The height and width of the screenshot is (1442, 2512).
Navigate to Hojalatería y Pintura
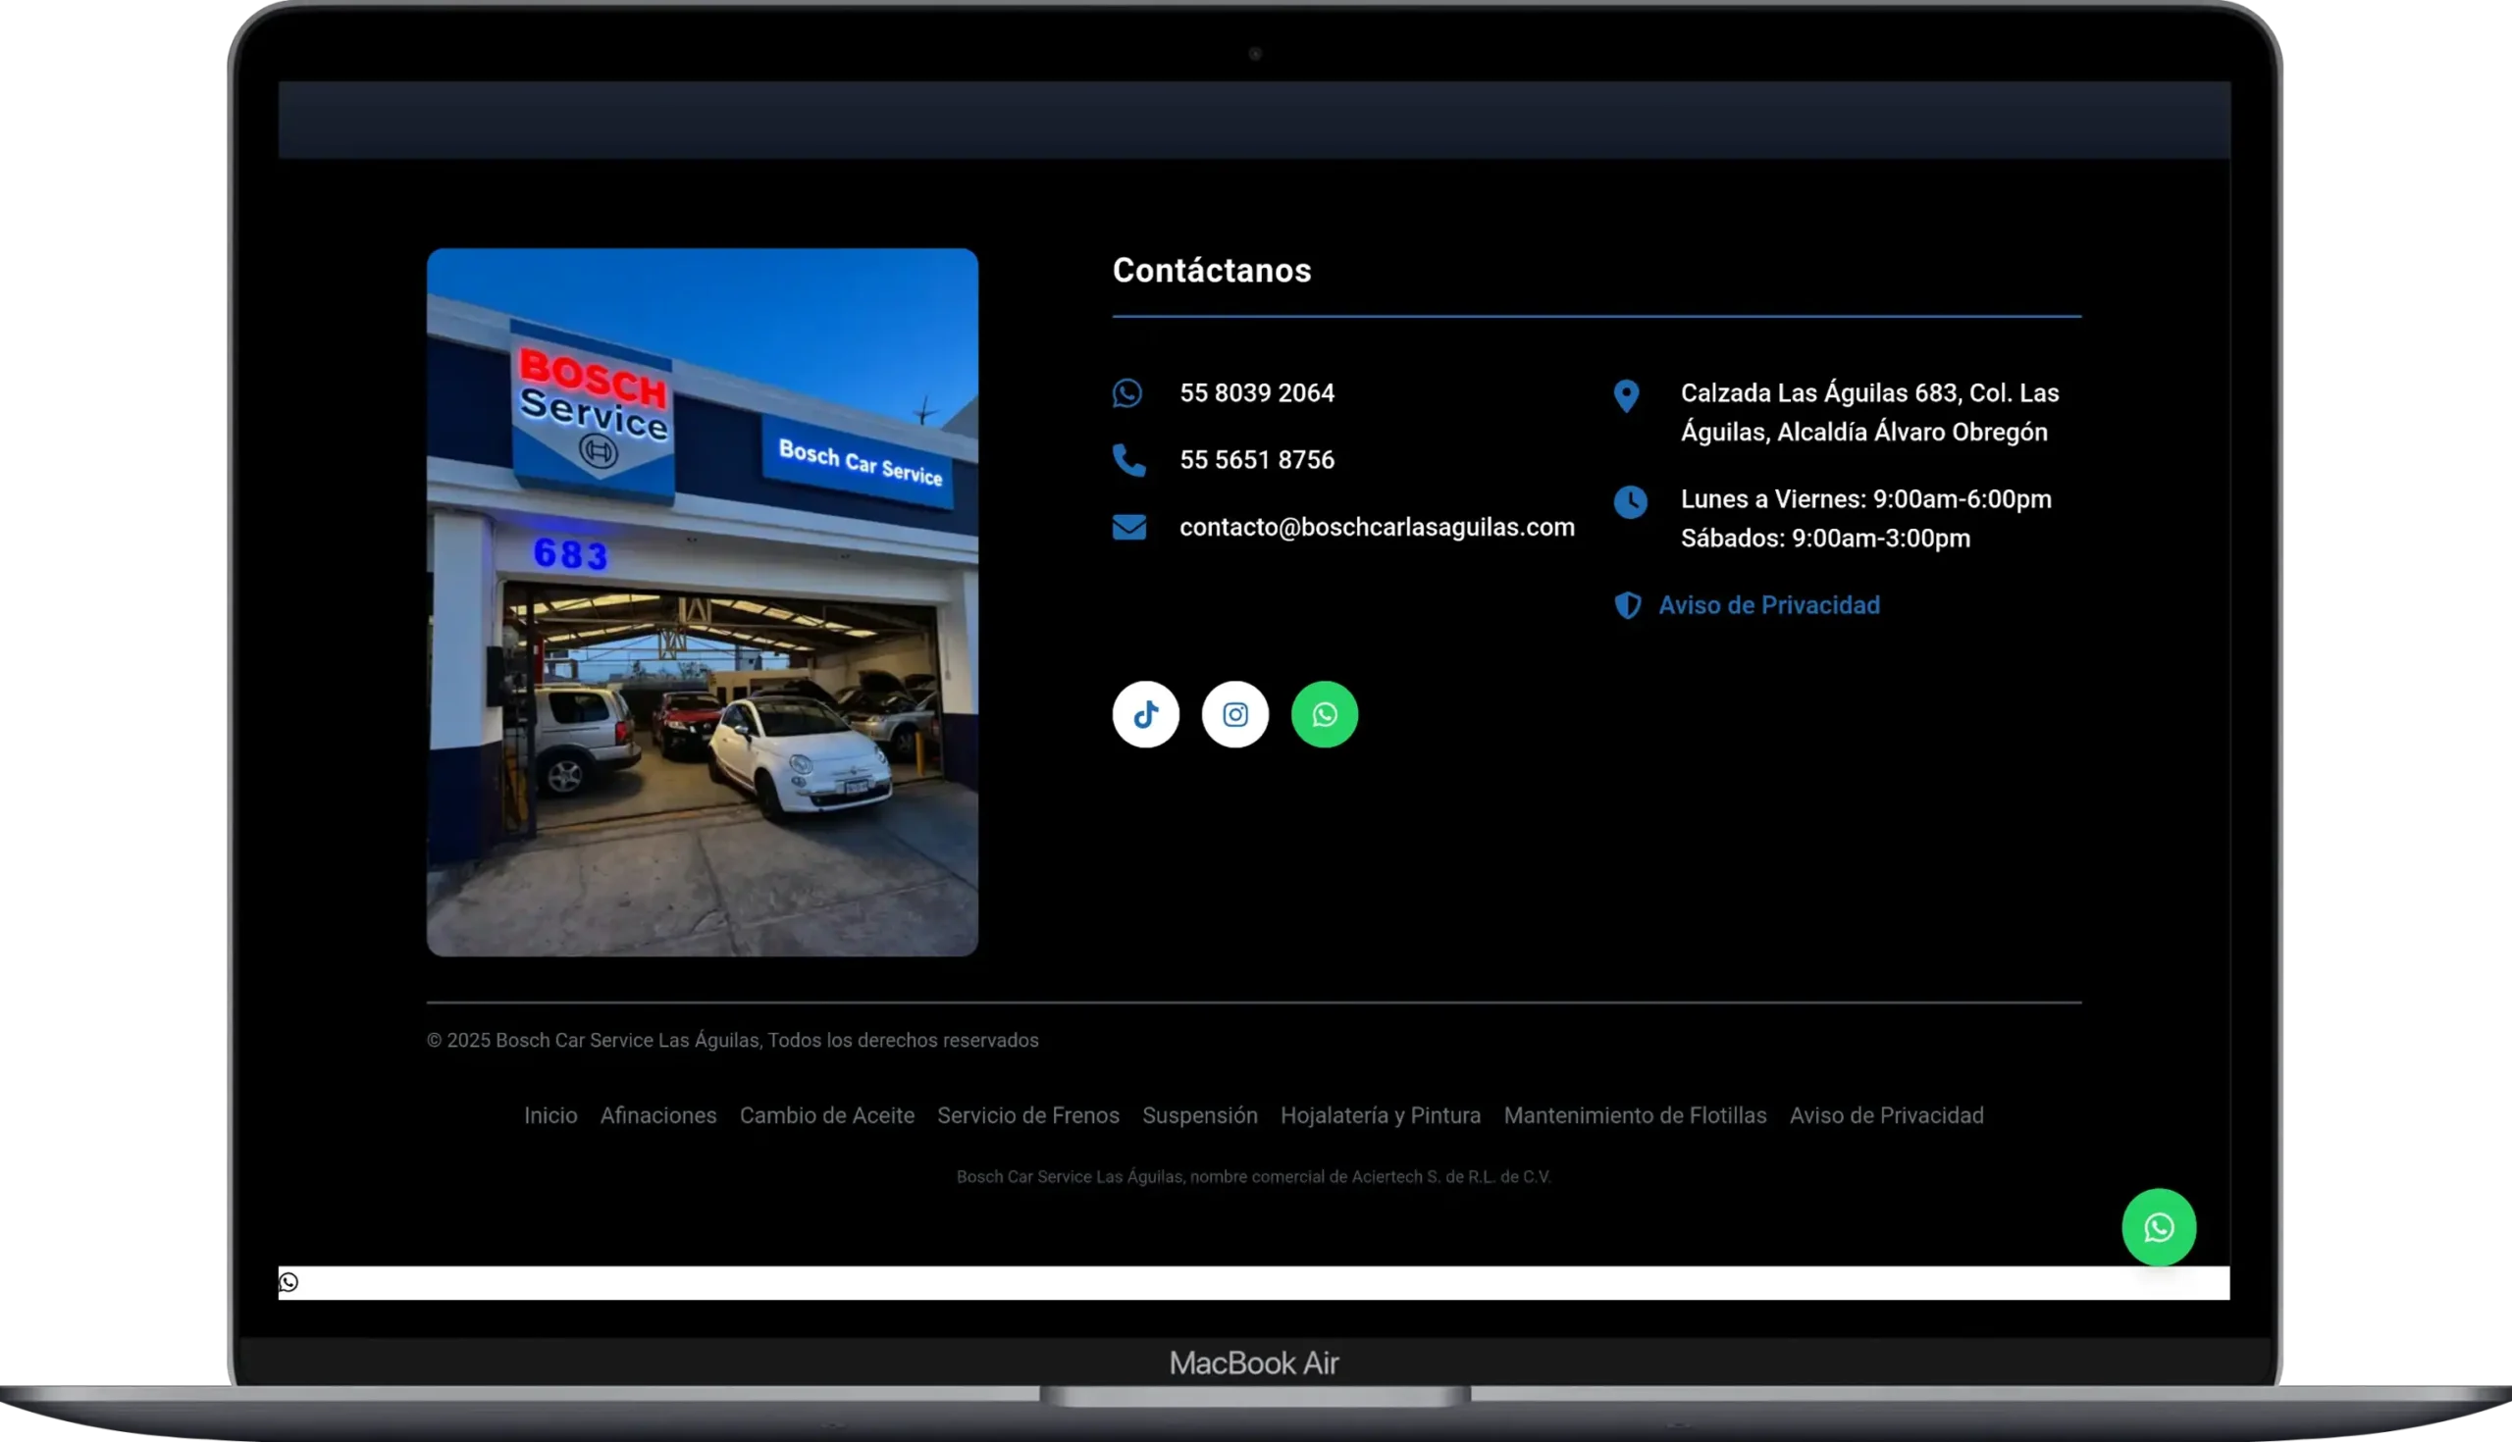point(1380,1115)
